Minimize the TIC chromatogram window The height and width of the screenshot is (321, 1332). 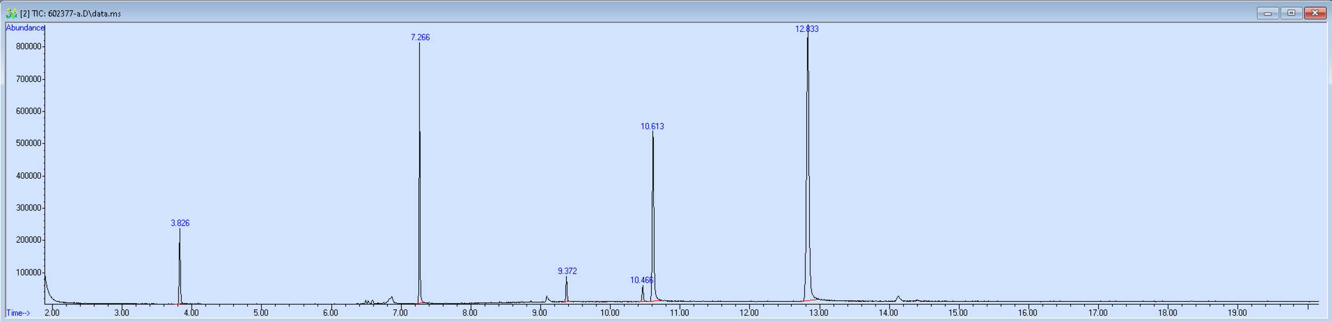[x=1268, y=13]
